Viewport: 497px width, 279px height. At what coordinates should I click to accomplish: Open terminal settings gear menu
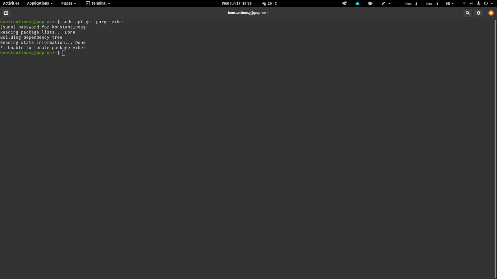[479, 13]
